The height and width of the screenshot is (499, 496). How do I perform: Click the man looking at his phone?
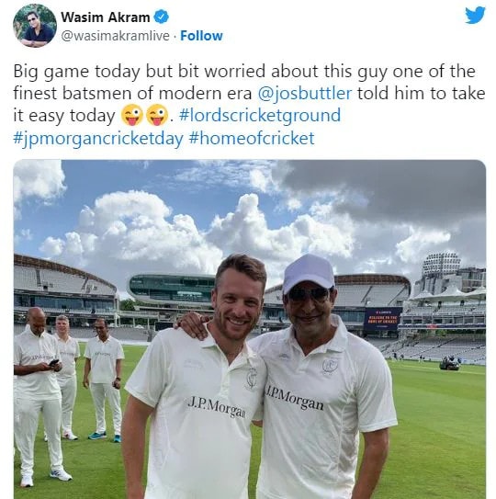pos(39,396)
